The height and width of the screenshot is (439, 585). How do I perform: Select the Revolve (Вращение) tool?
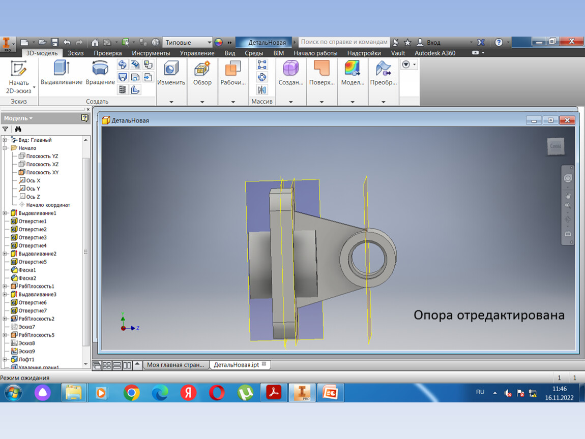click(100, 72)
